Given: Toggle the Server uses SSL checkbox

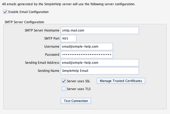Looking at the screenshot, I should click(64, 81).
